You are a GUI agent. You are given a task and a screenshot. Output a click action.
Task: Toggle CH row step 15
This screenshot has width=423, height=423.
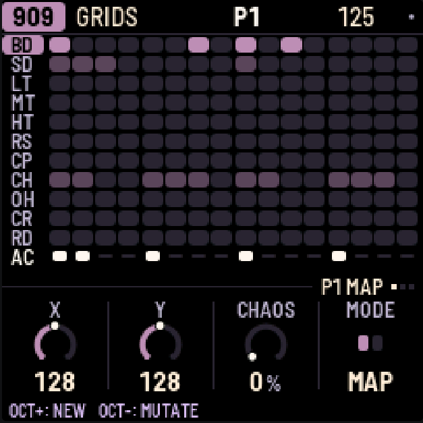(x=384, y=179)
